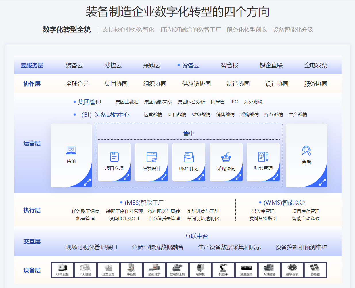Screen dimensions: 355x288
Task: Open (MES)智能工厂 heading
Action: click(144, 203)
